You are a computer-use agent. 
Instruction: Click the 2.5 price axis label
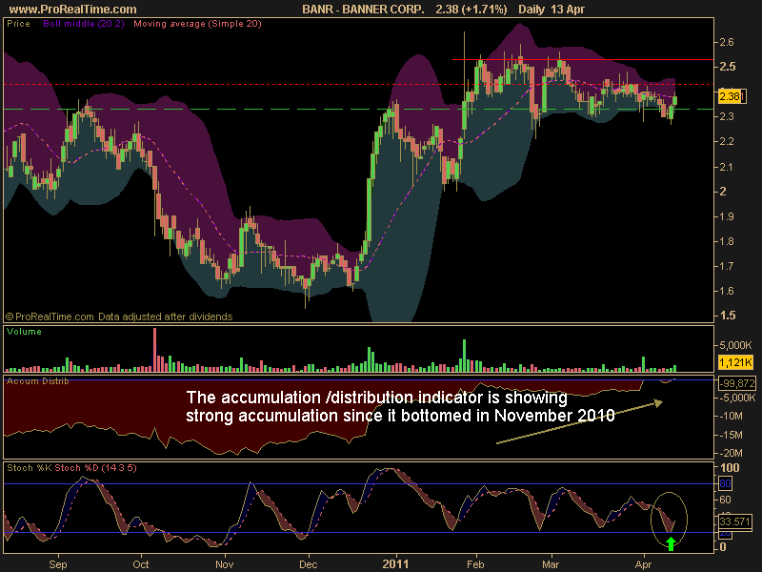pyautogui.click(x=727, y=67)
